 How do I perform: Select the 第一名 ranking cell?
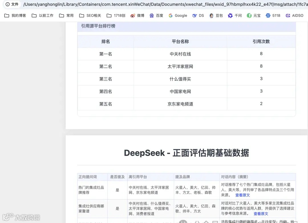[106, 54]
